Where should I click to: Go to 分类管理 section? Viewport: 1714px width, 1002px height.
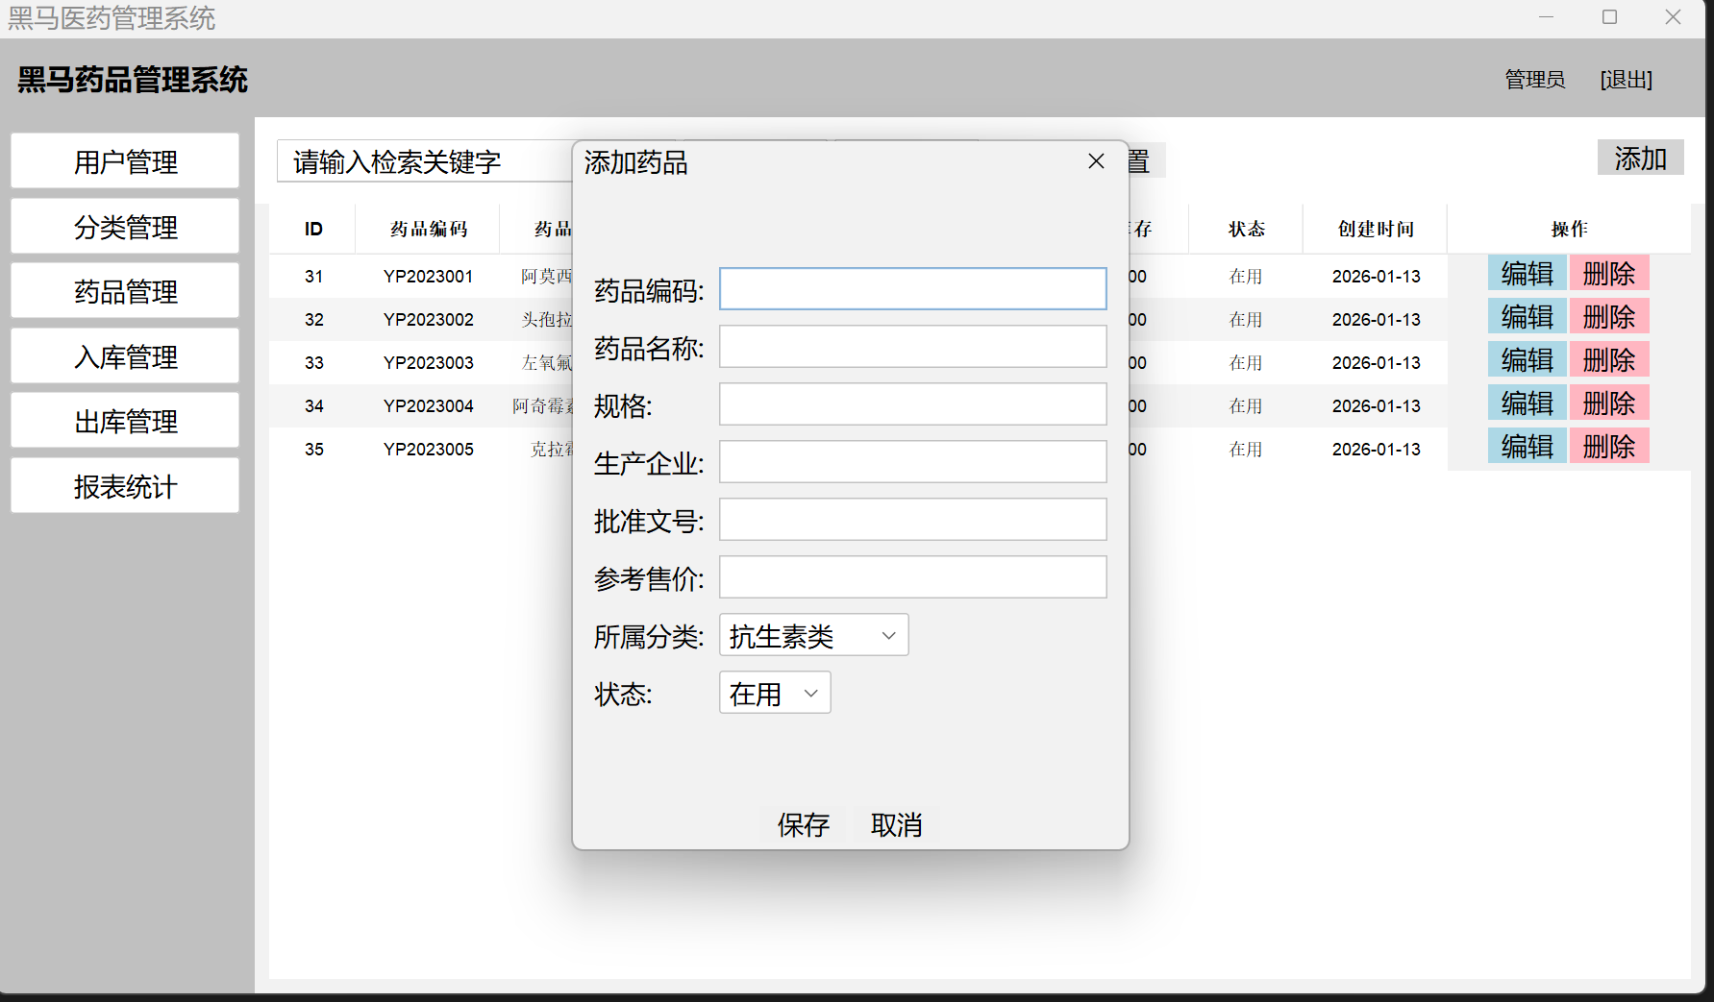tap(125, 227)
